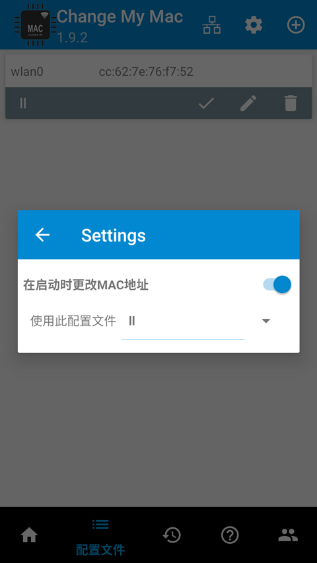The image size is (317, 563).
Task: Click the Change My Mac app logo
Action: (x=35, y=24)
